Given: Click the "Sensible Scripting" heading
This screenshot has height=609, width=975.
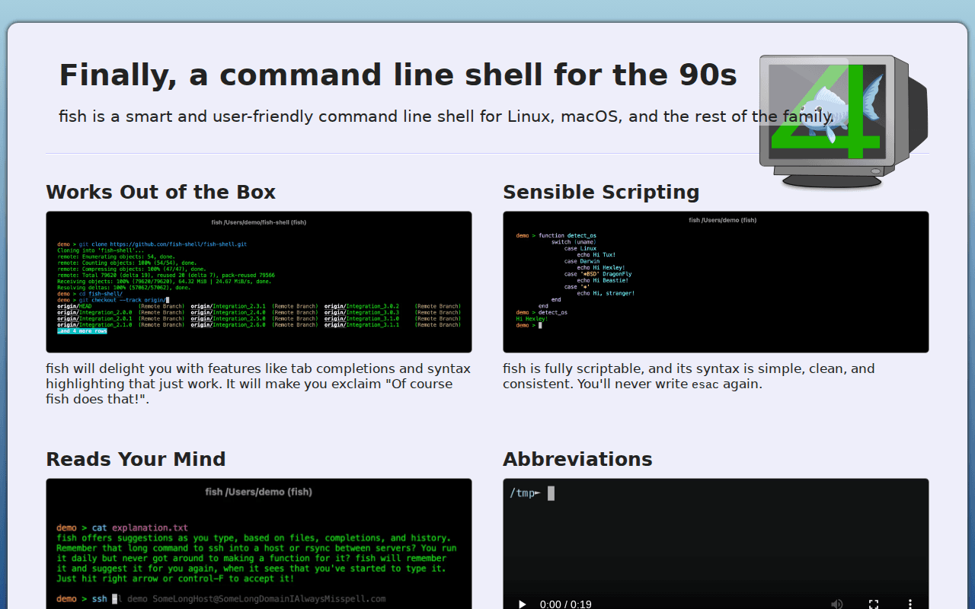Looking at the screenshot, I should [601, 192].
